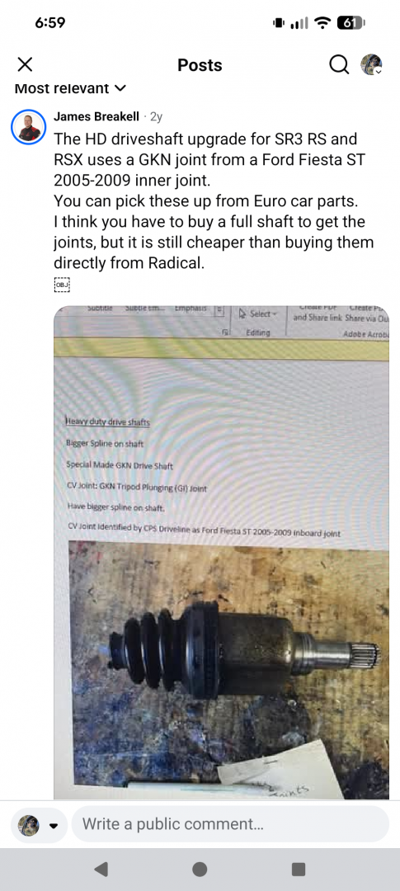This screenshot has width=400, height=891.
Task: Expand the comment-as identity dropdown arrow
Action: 54,825
